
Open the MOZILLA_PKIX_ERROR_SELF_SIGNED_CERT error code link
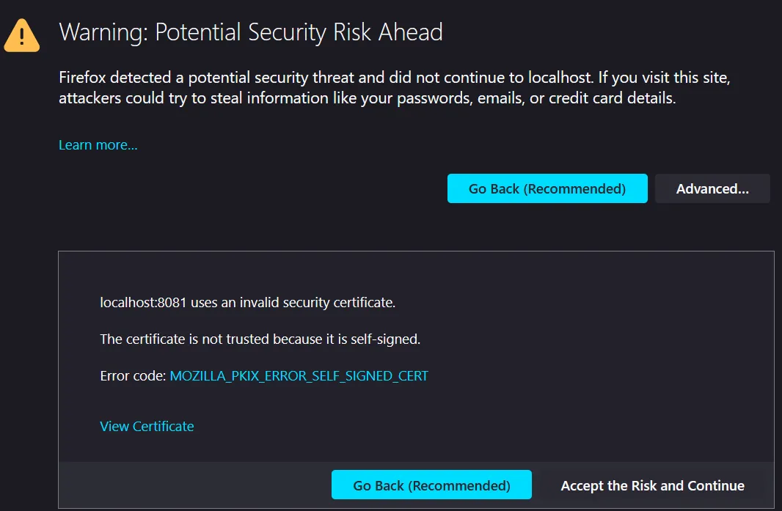(x=299, y=376)
